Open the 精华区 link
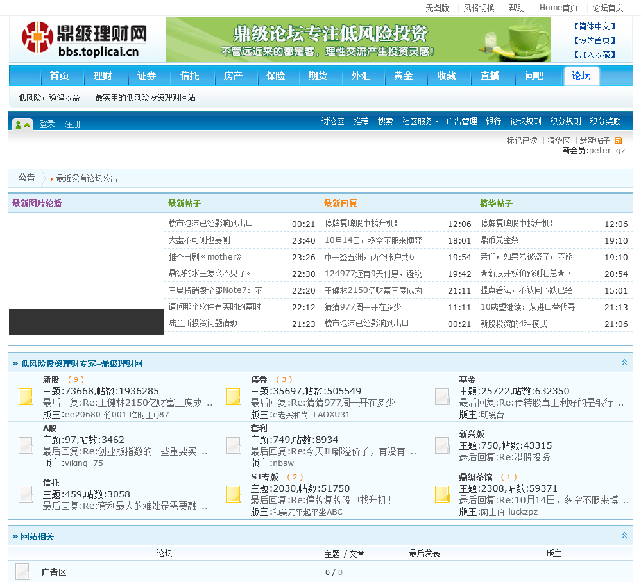The image size is (641, 582). tap(558, 140)
